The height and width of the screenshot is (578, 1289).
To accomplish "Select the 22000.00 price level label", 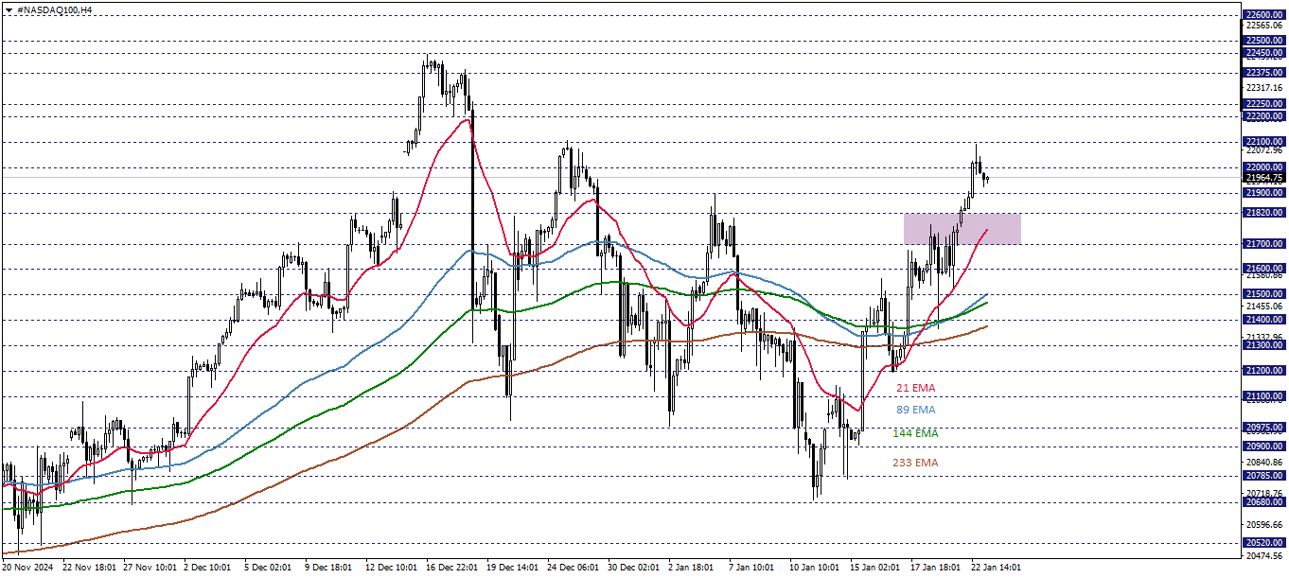I will point(1264,167).
